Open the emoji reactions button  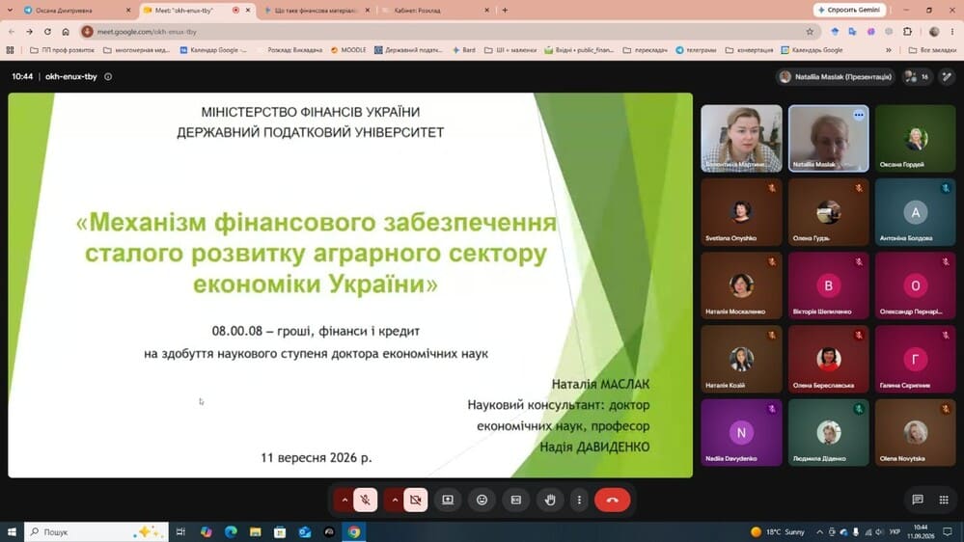[x=482, y=501]
